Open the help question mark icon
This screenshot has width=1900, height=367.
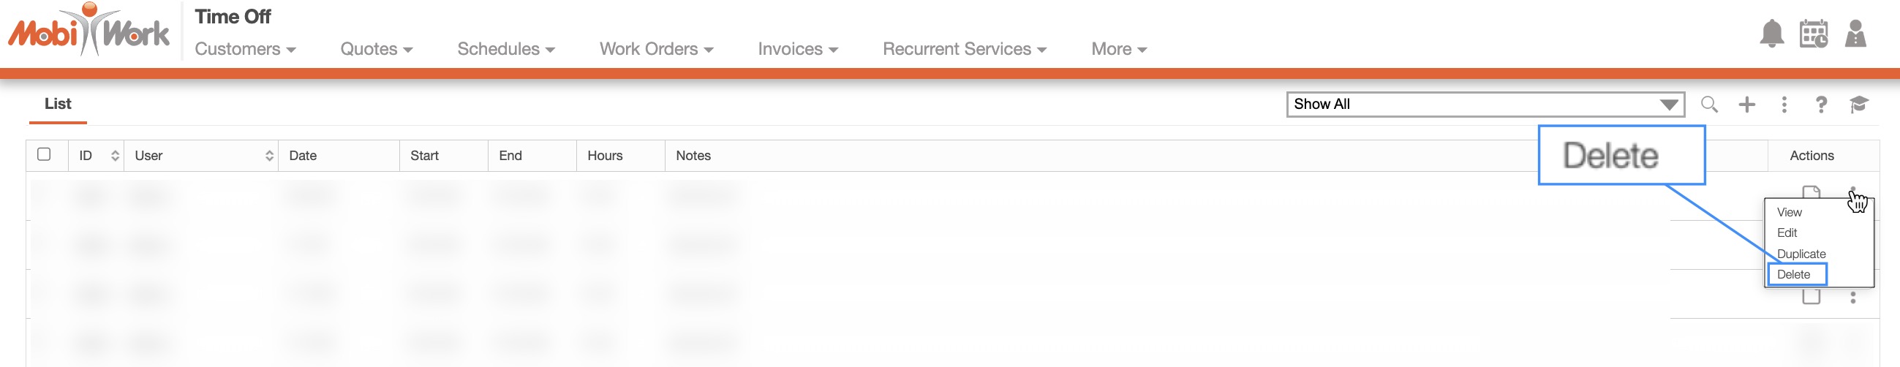point(1821,105)
